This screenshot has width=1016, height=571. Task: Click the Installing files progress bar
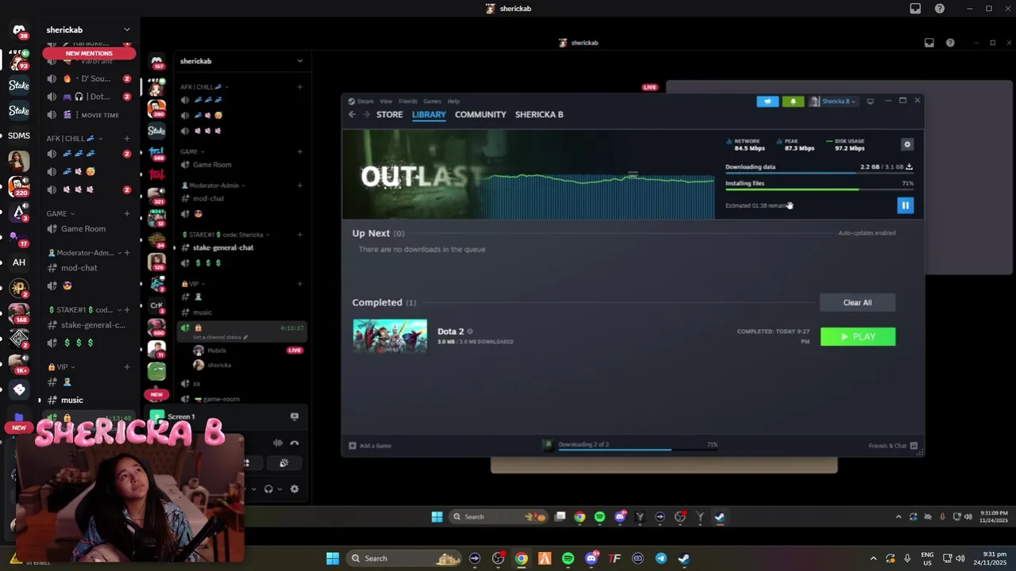[x=819, y=190]
